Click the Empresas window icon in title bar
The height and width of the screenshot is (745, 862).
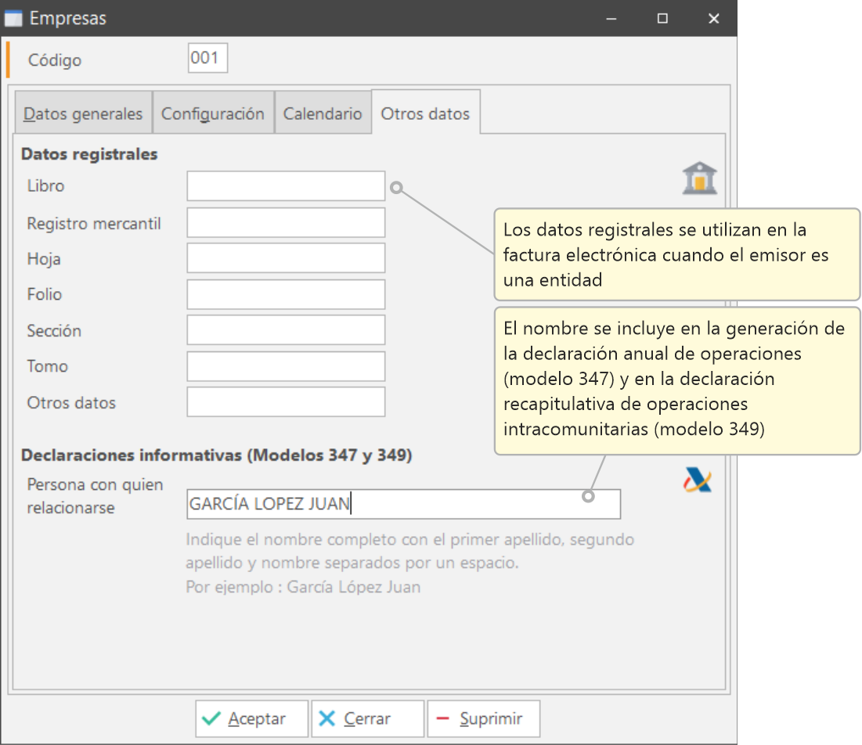13,18
